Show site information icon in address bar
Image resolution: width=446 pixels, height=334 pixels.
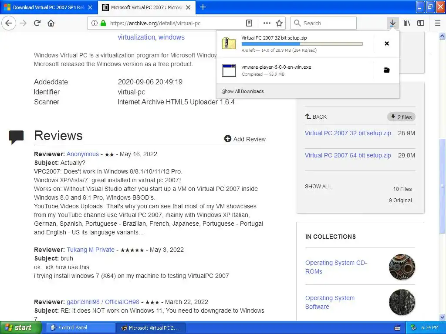[x=95, y=23]
